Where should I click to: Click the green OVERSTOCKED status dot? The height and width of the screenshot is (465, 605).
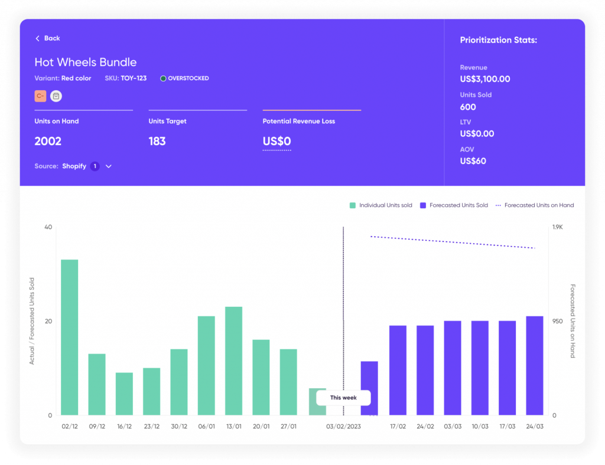click(x=163, y=78)
